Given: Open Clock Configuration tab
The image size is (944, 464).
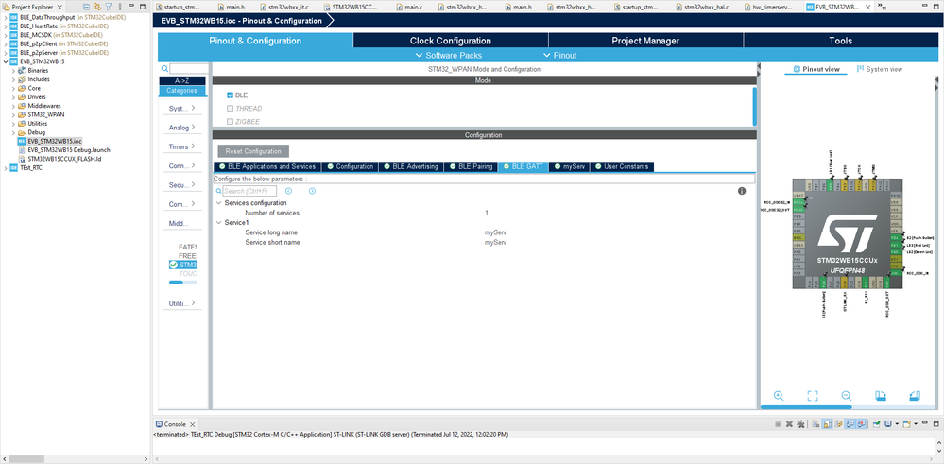Looking at the screenshot, I should point(451,41).
